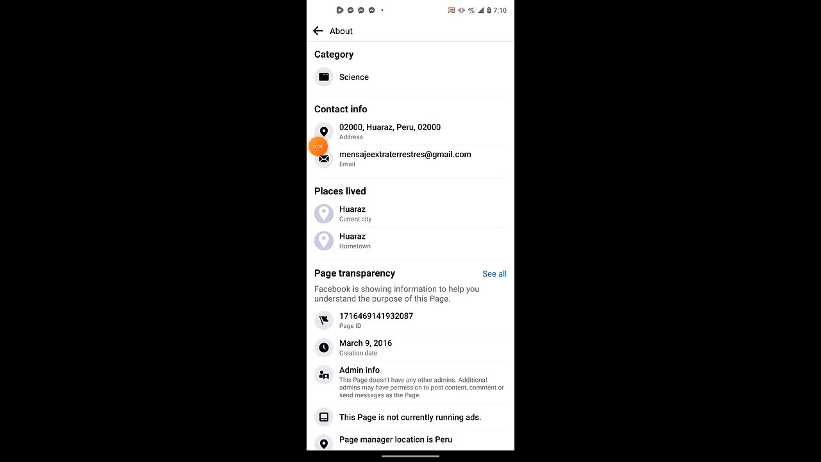Tap the orange screen recorder timer bubble

(x=318, y=146)
